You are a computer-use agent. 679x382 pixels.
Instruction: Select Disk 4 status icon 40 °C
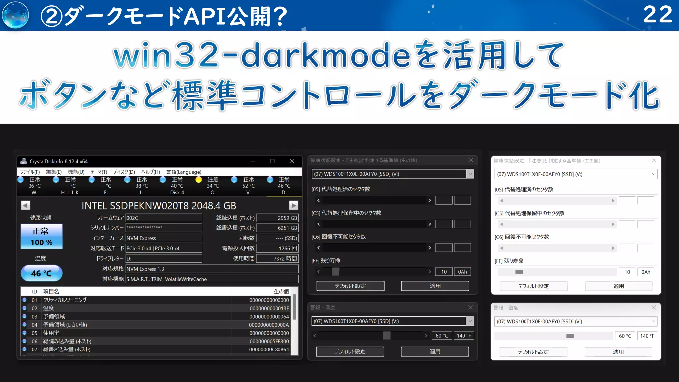coord(163,179)
